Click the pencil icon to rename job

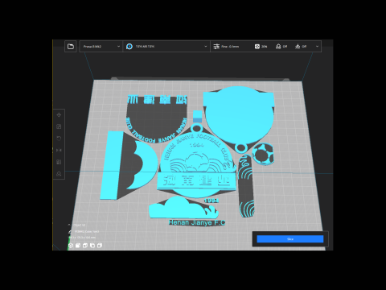click(70, 231)
